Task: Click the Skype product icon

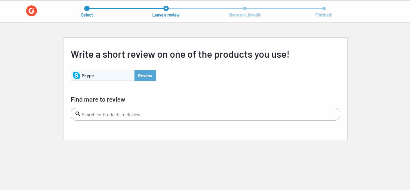Action: point(76,75)
